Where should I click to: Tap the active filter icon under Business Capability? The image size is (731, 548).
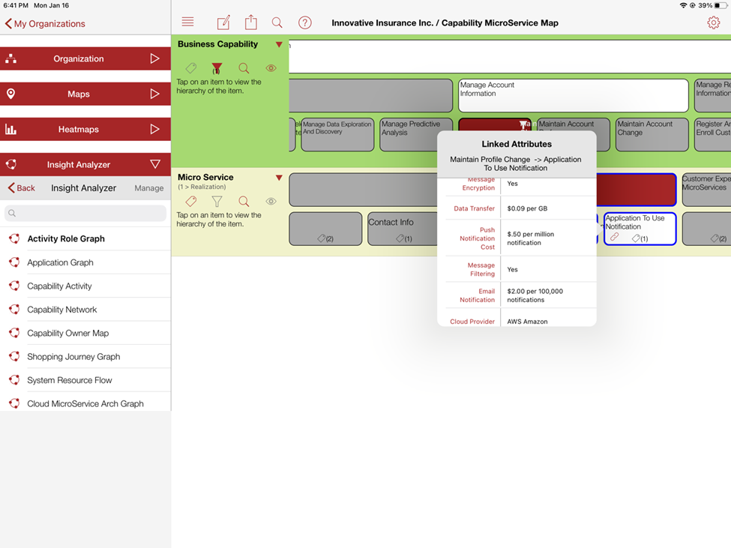pyautogui.click(x=217, y=68)
